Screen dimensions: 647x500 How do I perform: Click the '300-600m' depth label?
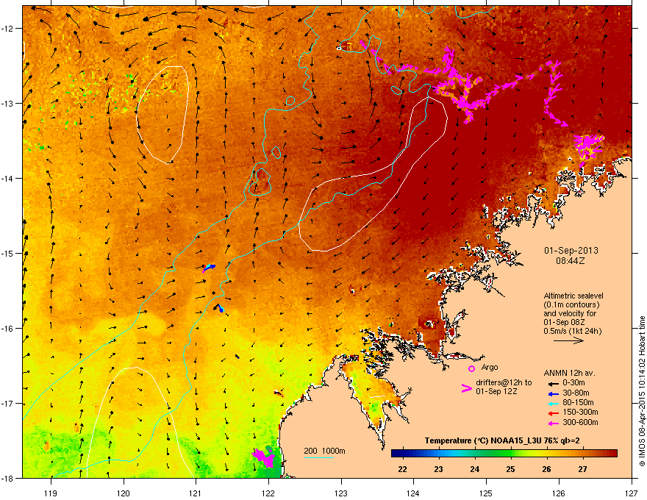point(580,422)
